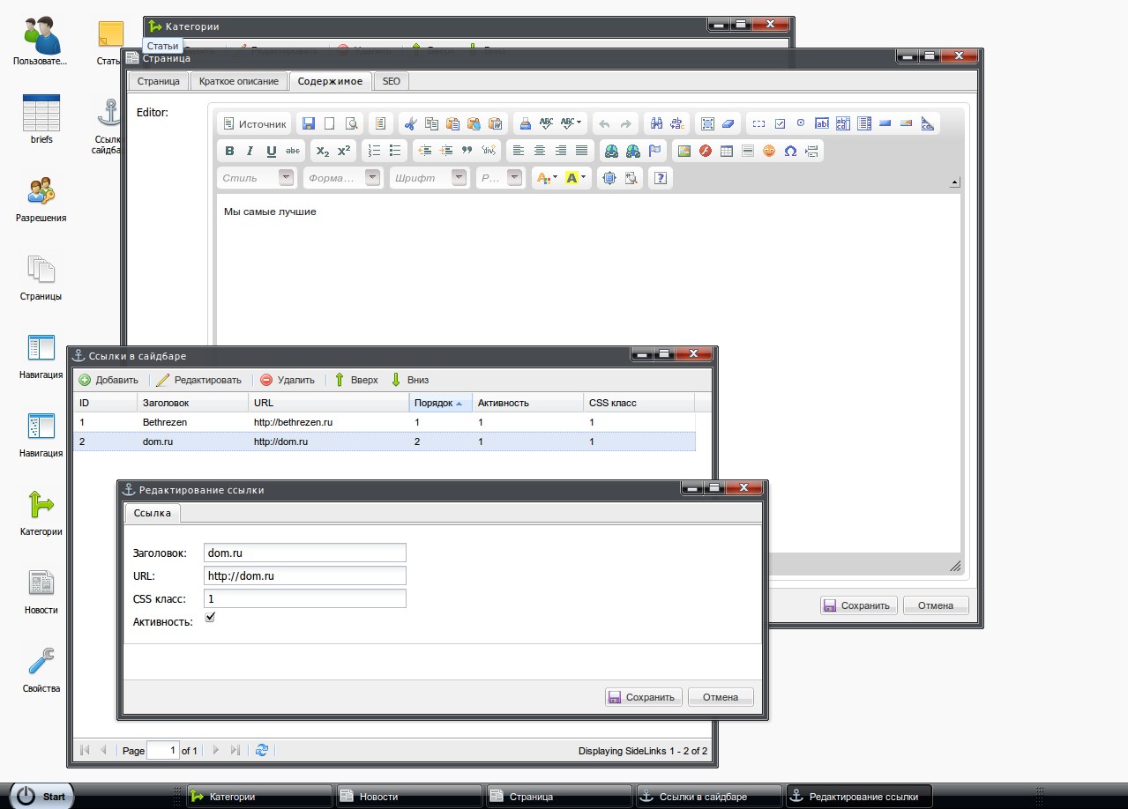Click the editor's Save floppy icon

pos(308,124)
